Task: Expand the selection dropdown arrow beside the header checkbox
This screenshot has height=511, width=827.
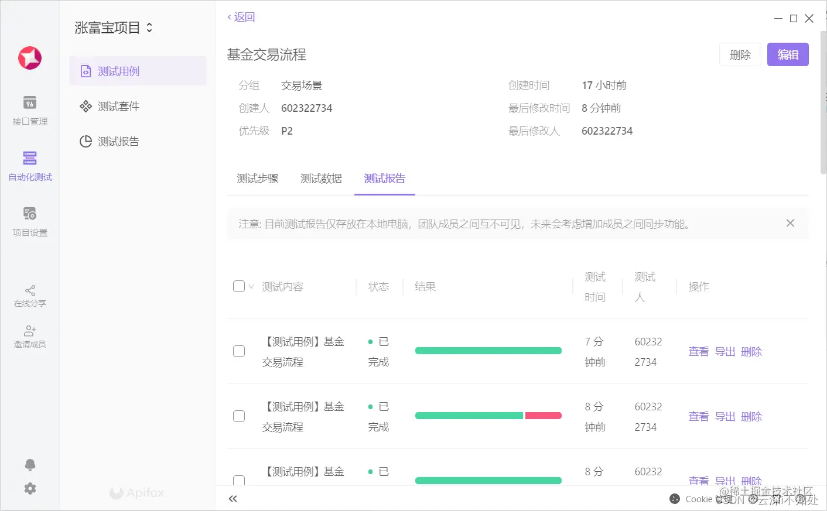Action: (x=251, y=286)
